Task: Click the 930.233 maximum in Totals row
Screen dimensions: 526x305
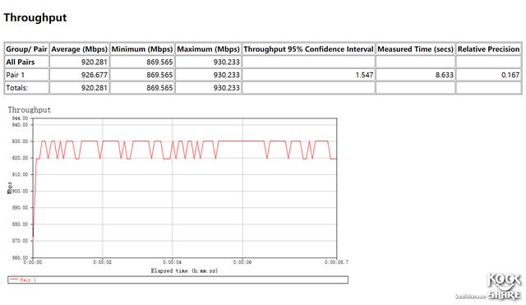Action: pos(227,88)
